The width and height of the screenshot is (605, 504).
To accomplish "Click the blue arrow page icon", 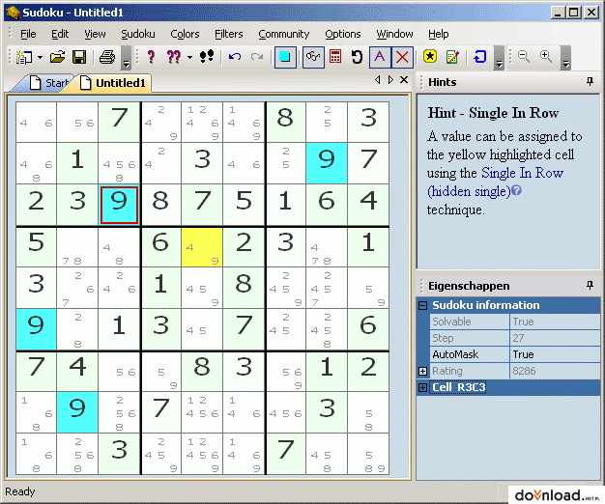I will click(479, 57).
